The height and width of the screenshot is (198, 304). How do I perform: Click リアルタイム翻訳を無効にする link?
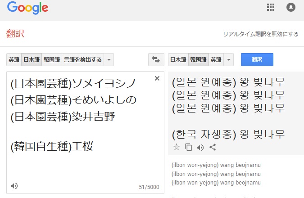pyautogui.click(x=260, y=34)
